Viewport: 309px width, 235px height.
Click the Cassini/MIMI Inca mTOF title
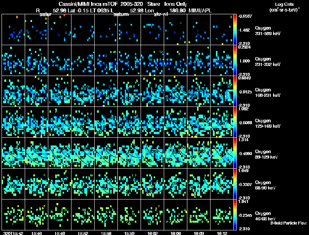coord(88,4)
